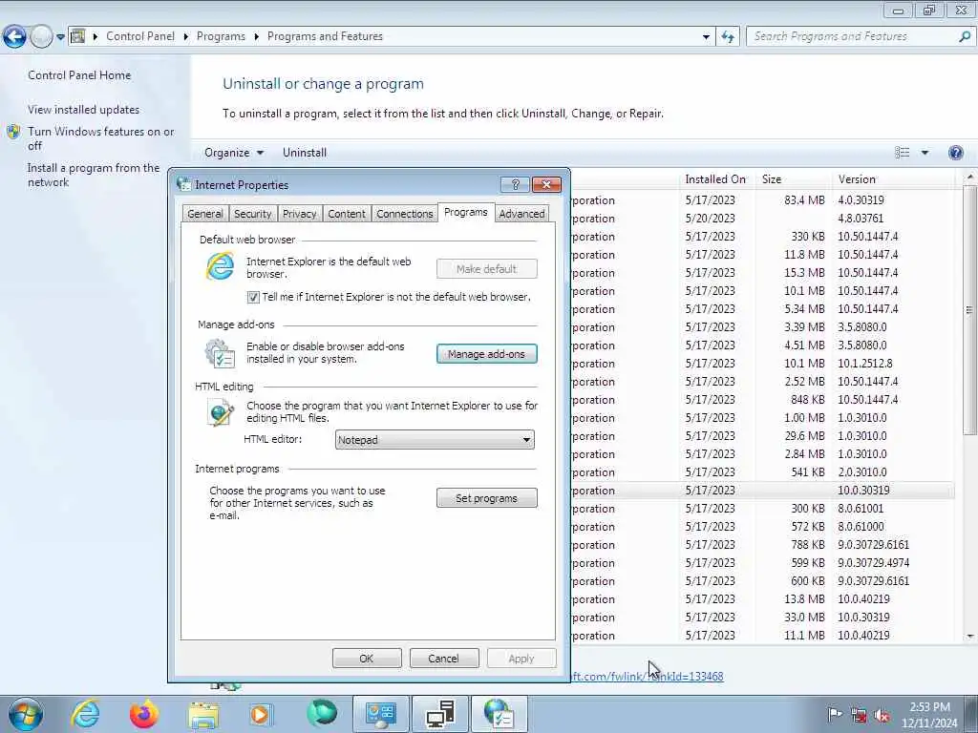Screen dimensions: 978x733
Task: Open the HTML editor Notepad dropdown
Action: pos(435,440)
